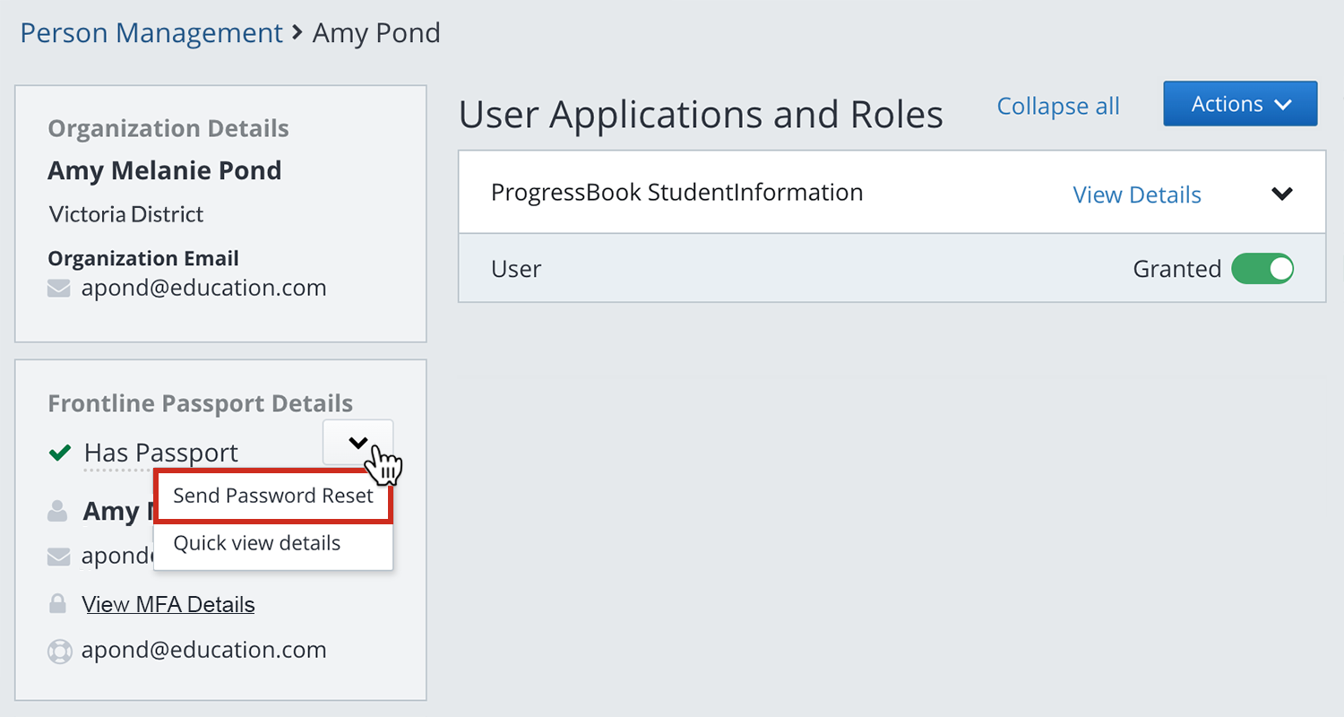The width and height of the screenshot is (1344, 717).
Task: Go back to Person Management breadcrumb
Action: (151, 33)
